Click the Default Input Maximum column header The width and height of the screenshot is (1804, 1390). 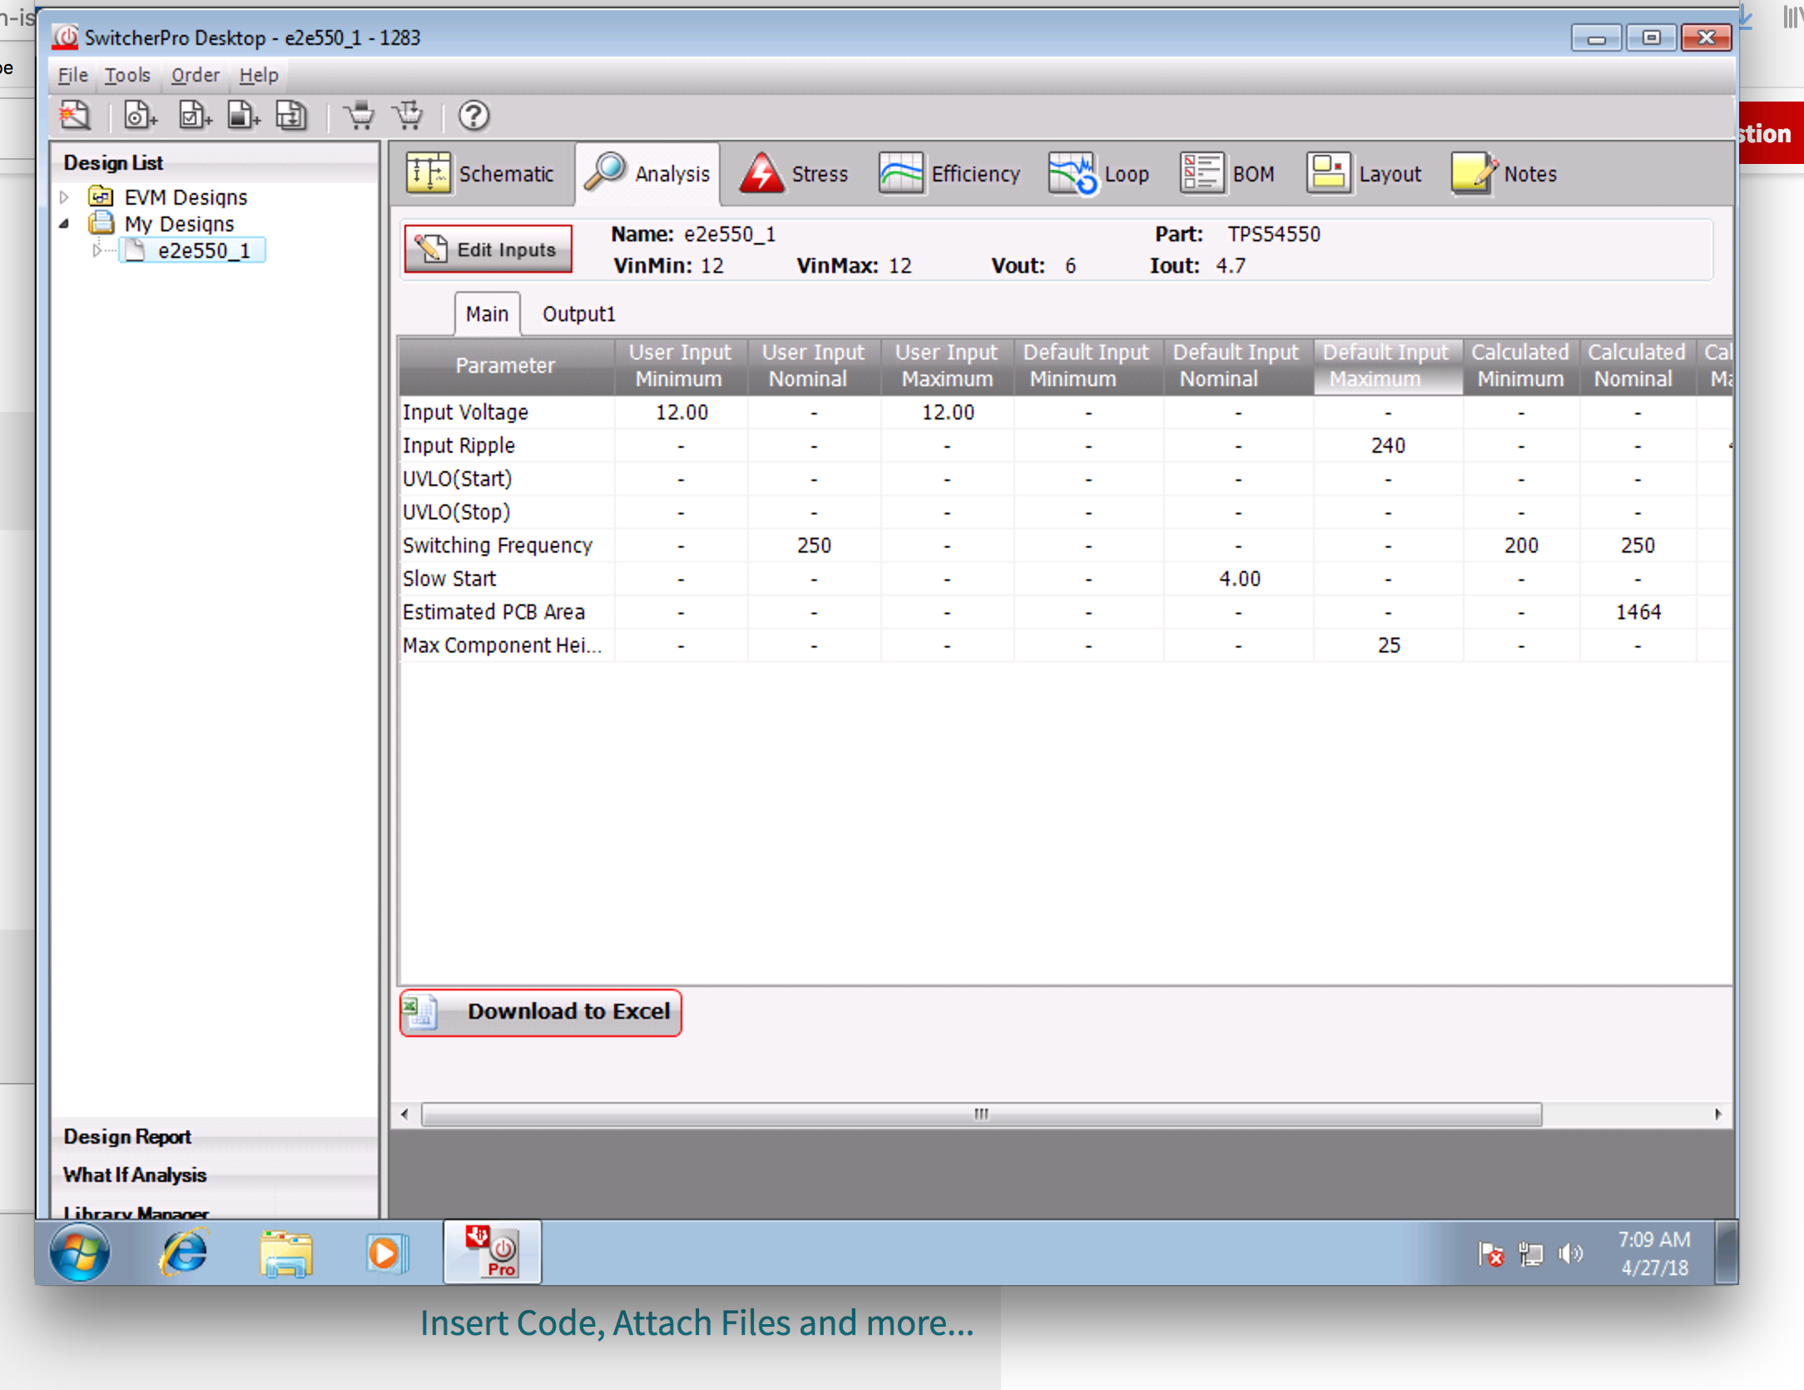[x=1387, y=365]
